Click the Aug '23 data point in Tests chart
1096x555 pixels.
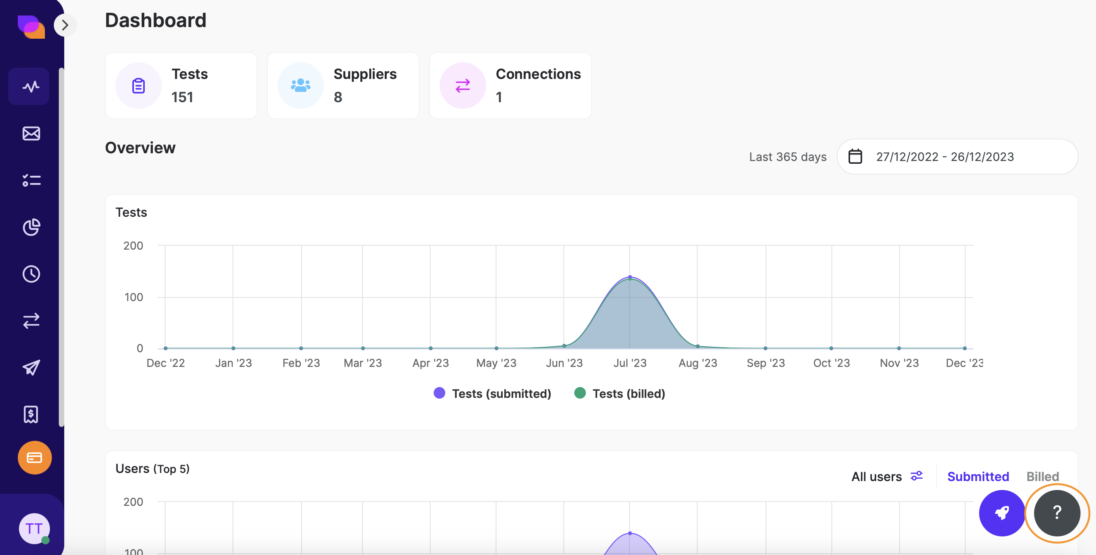click(698, 346)
